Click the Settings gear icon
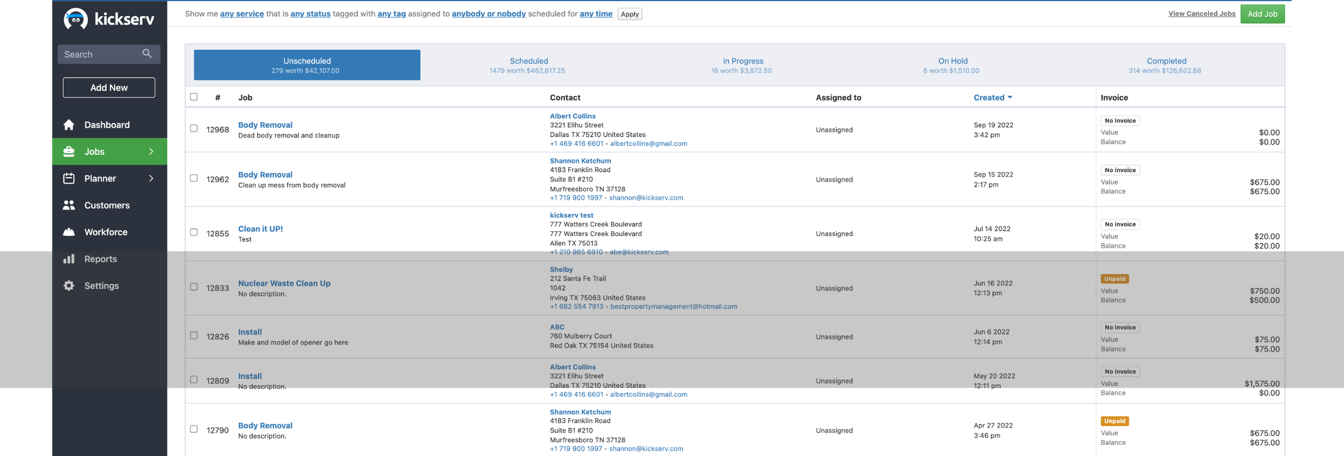The image size is (1344, 456). [x=69, y=286]
